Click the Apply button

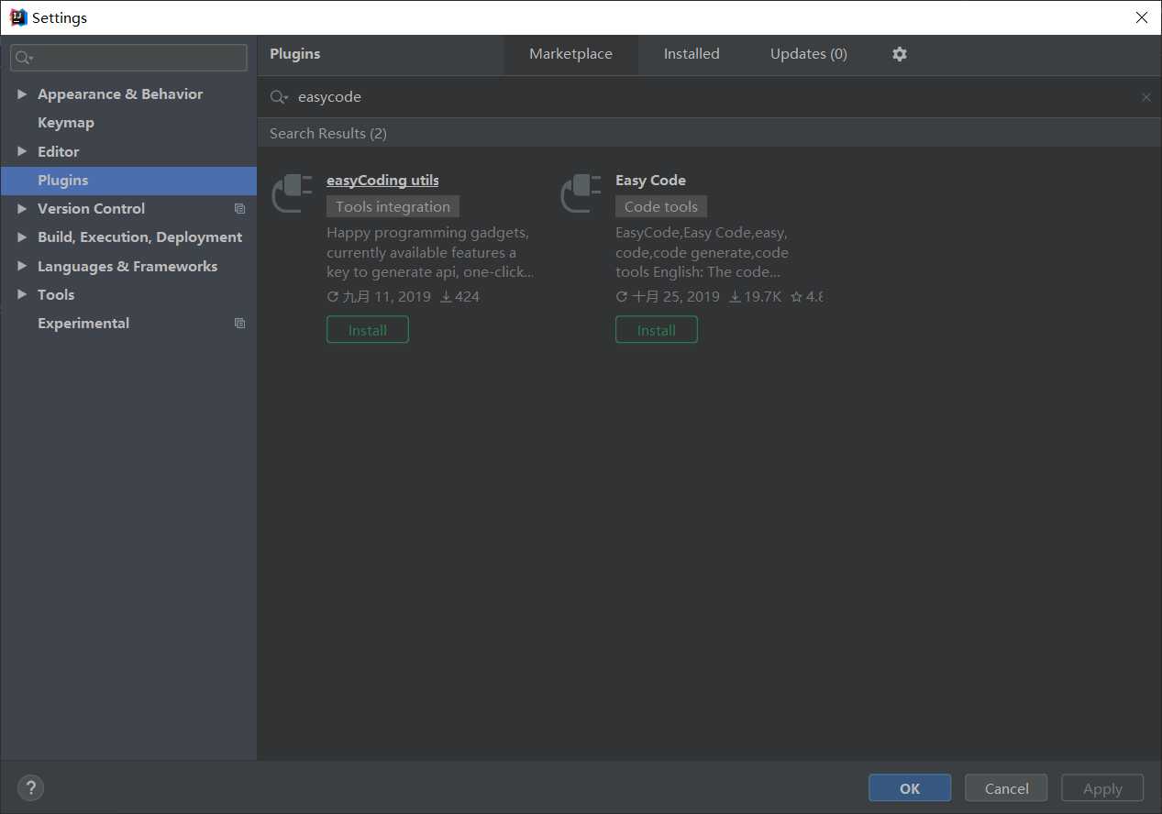1102,788
